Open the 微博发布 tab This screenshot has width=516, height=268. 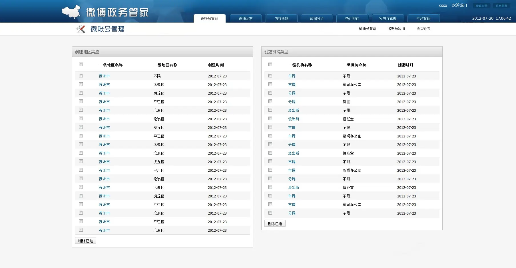[x=246, y=19]
